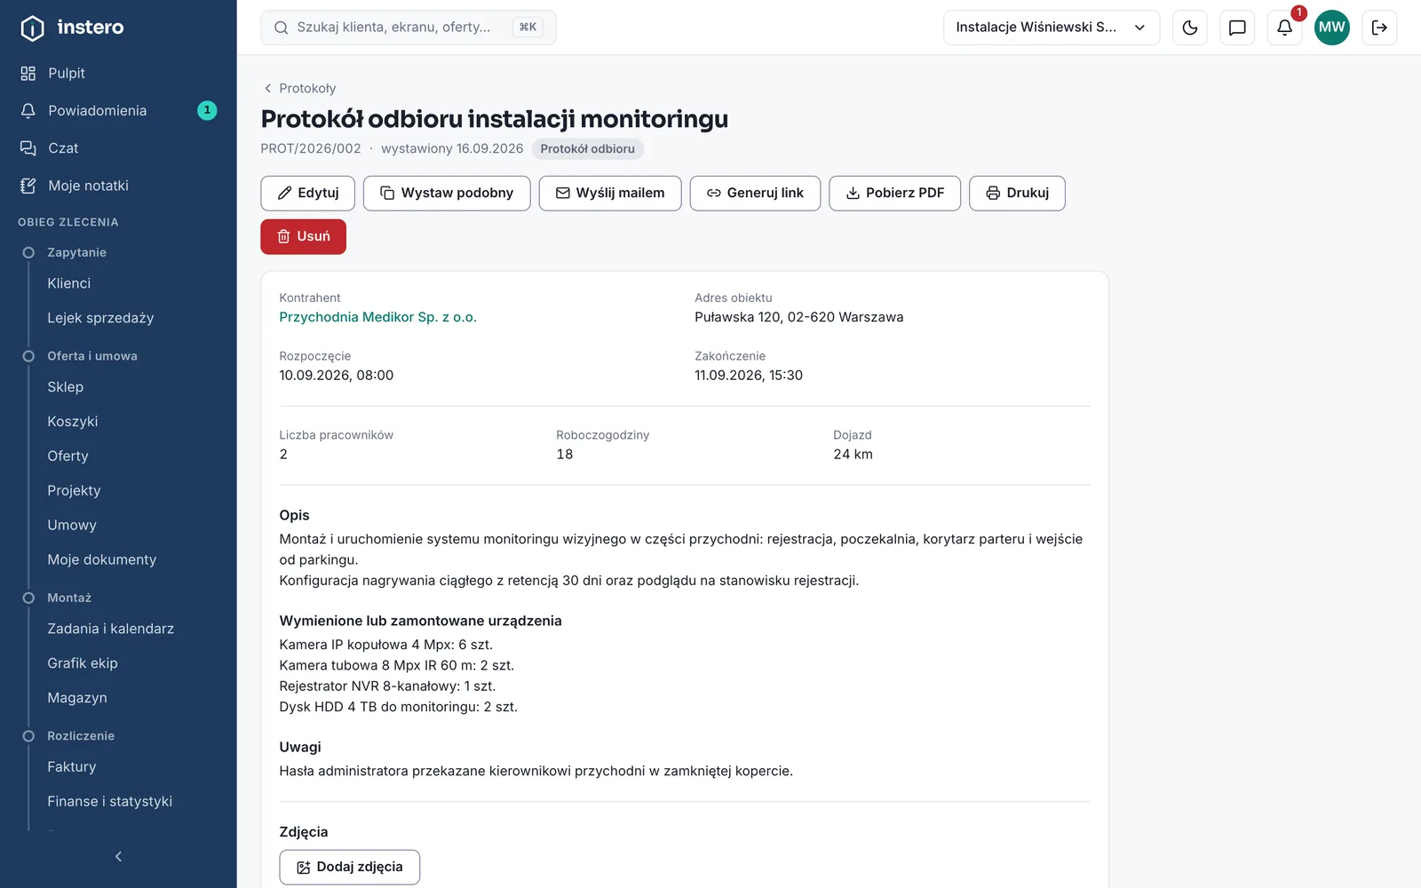Click the red Usuń button
Screen dimensions: 1421x888
(303, 236)
